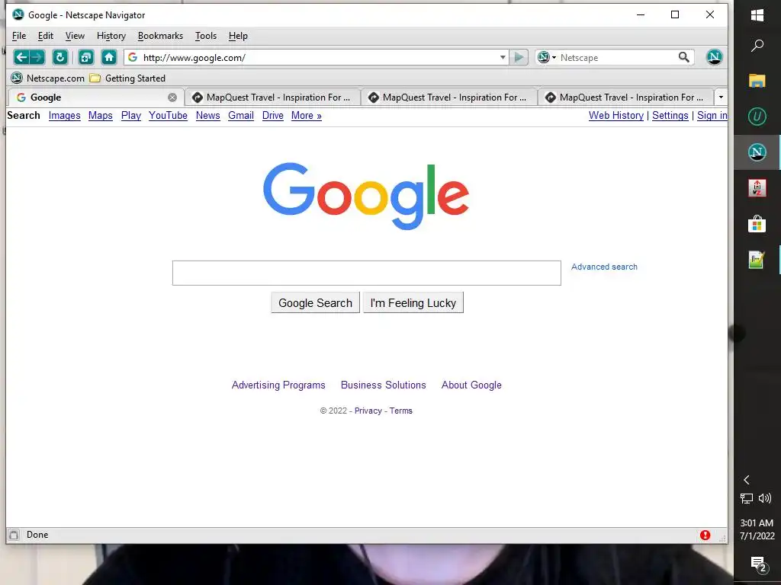This screenshot has width=781, height=585.
Task: Open the Maps link
Action: [100, 116]
